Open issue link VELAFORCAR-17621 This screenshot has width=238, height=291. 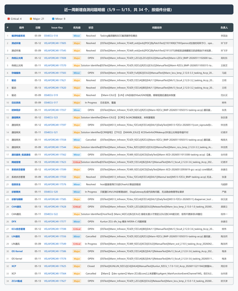[x=55, y=80]
